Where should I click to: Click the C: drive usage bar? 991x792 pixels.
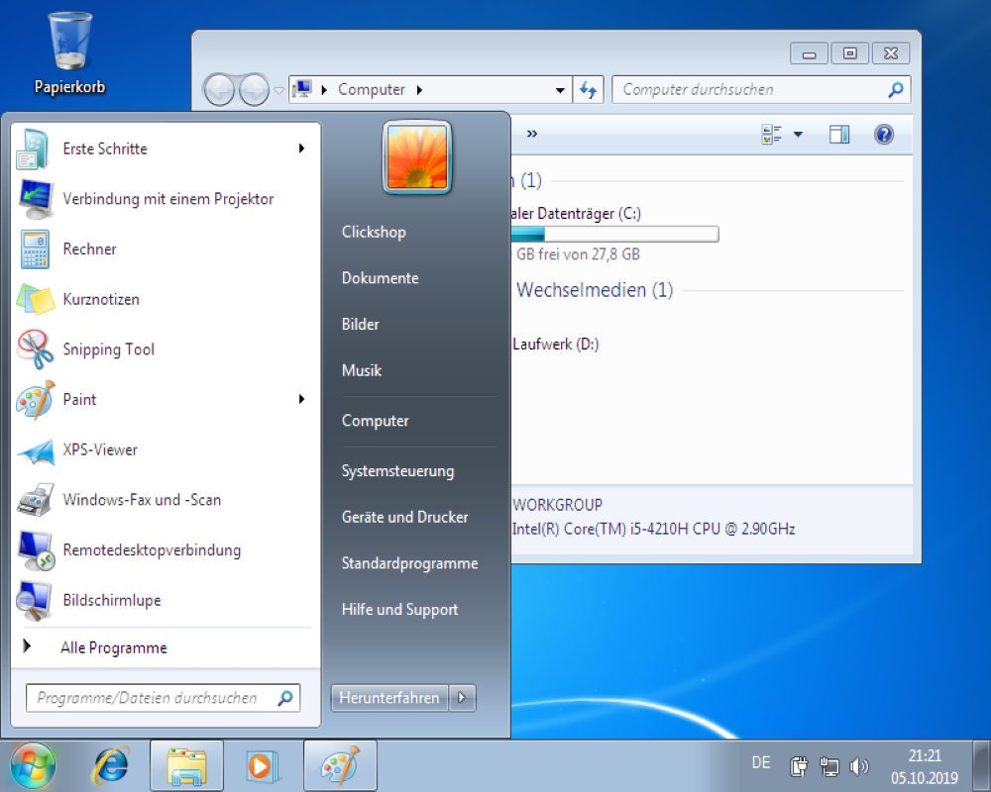pyautogui.click(x=615, y=234)
